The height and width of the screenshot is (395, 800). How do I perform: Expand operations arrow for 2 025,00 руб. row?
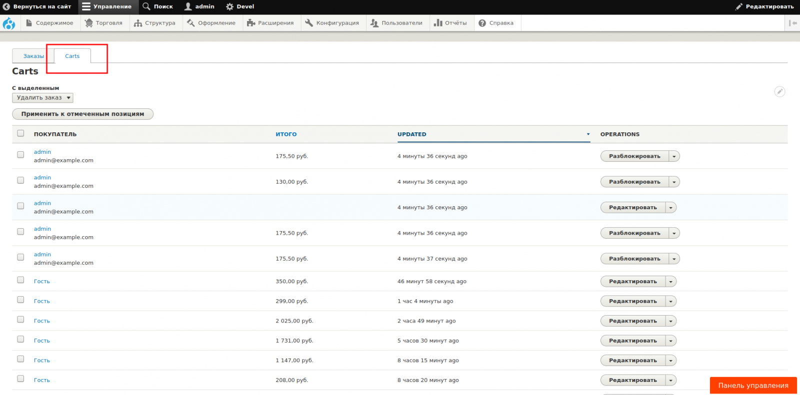pyautogui.click(x=671, y=321)
